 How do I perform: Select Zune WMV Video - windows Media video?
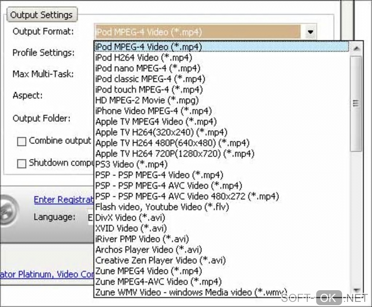(x=222, y=292)
